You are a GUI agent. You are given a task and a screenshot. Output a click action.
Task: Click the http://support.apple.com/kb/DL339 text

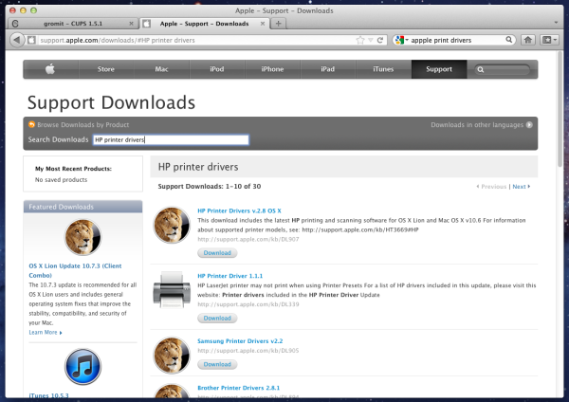pyautogui.click(x=248, y=304)
